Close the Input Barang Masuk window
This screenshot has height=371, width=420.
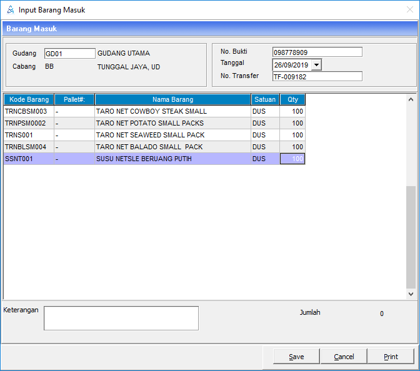coord(409,10)
